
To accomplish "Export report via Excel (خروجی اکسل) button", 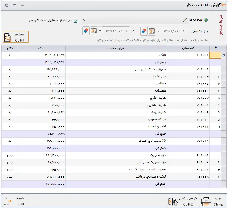I will point(183,200).
